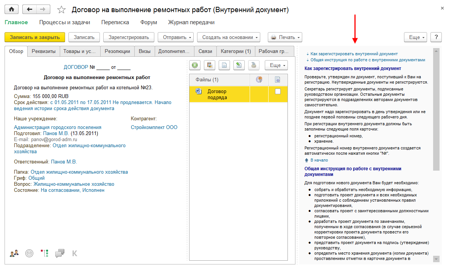Jump to Как зарегистрировать внутренний документ

[x=354, y=54]
